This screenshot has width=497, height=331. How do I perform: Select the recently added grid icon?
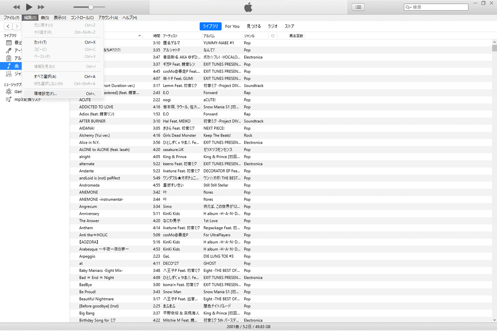(8, 43)
